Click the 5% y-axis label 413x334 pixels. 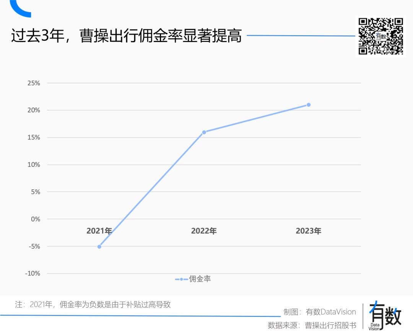pyautogui.click(x=36, y=192)
